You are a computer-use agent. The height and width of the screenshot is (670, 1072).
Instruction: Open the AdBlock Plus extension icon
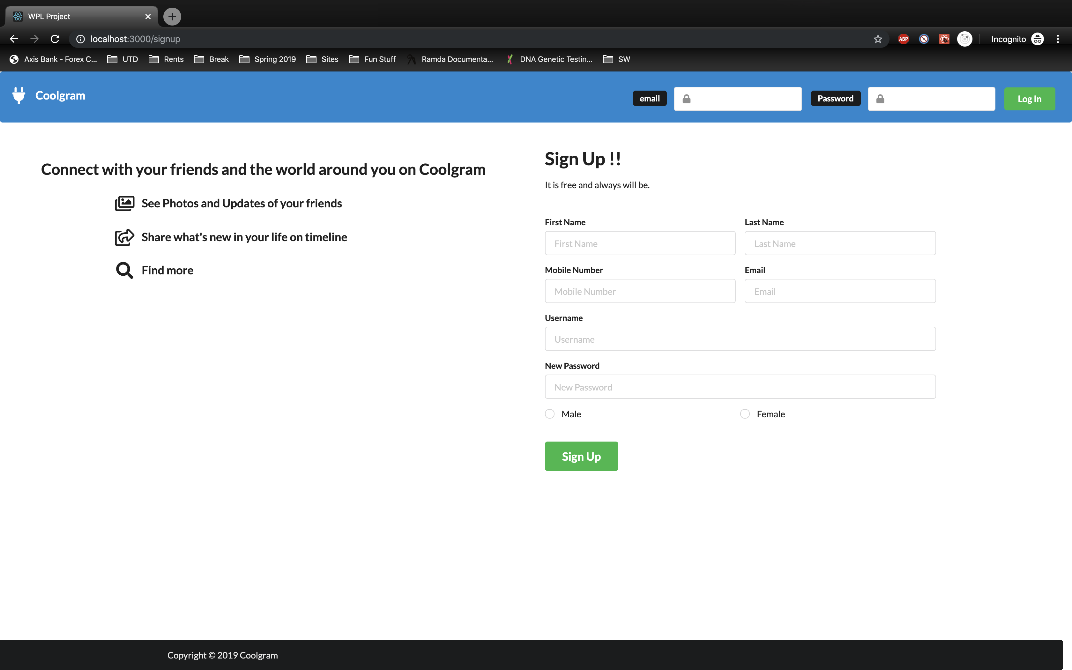click(903, 39)
